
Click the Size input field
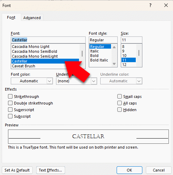(x=132, y=40)
